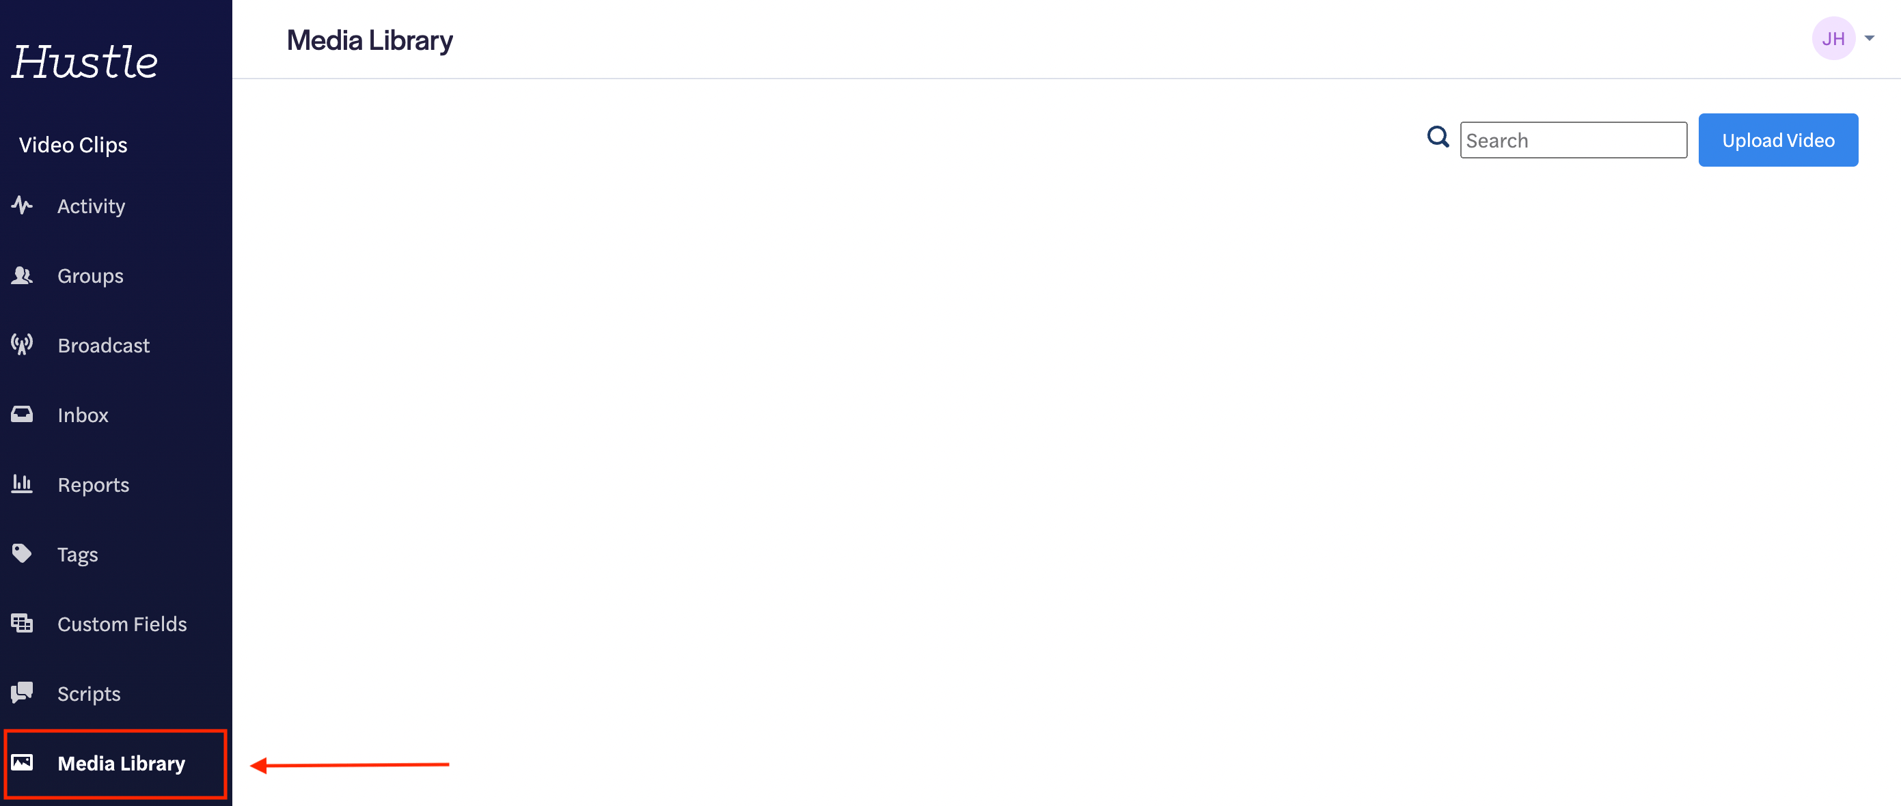Expand the user account dropdown arrow
Image resolution: width=1901 pixels, height=806 pixels.
1870,38
